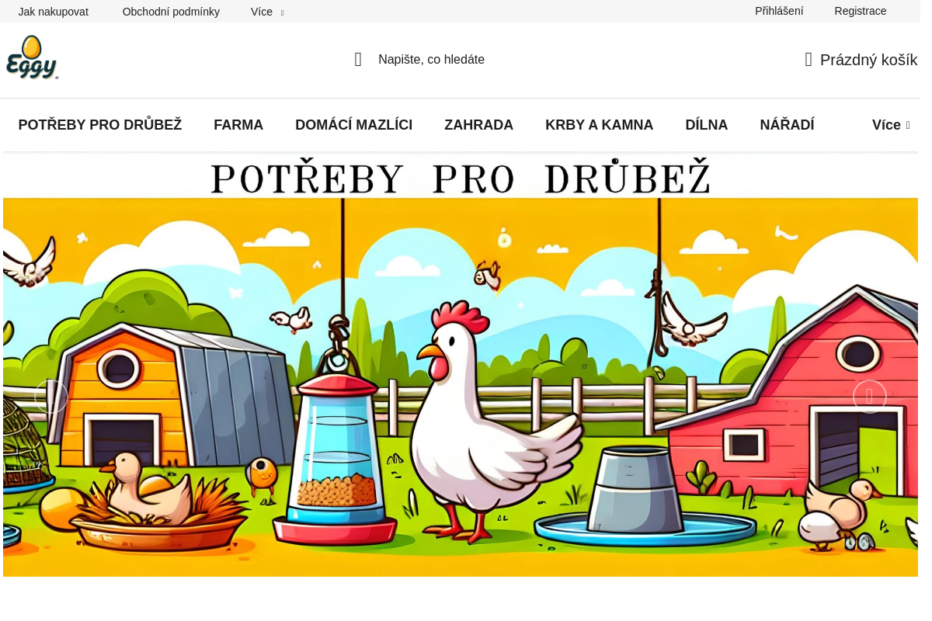This screenshot has height=621, width=932.
Task: Select Domácí mazlíci category
Action: tap(354, 125)
